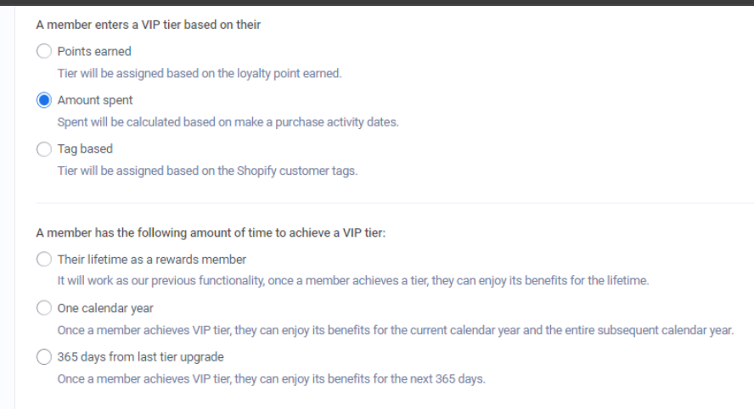Click the 'amount of time to achieve' heading
Image resolution: width=754 pixels, height=409 pixels.
click(x=211, y=233)
